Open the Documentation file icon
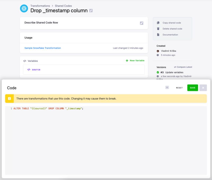This screenshot has height=180, width=212. tap(158, 35)
